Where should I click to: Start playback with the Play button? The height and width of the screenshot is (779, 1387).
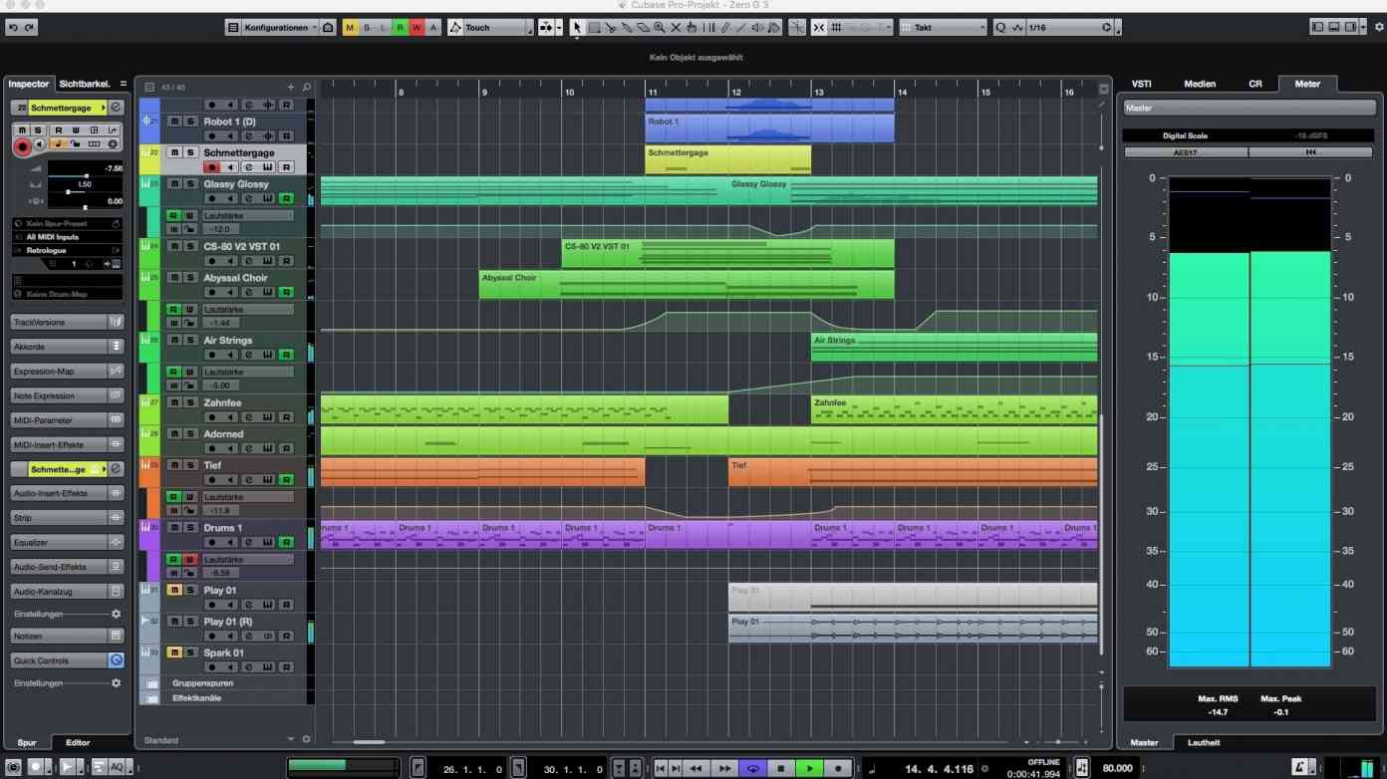coord(809,768)
